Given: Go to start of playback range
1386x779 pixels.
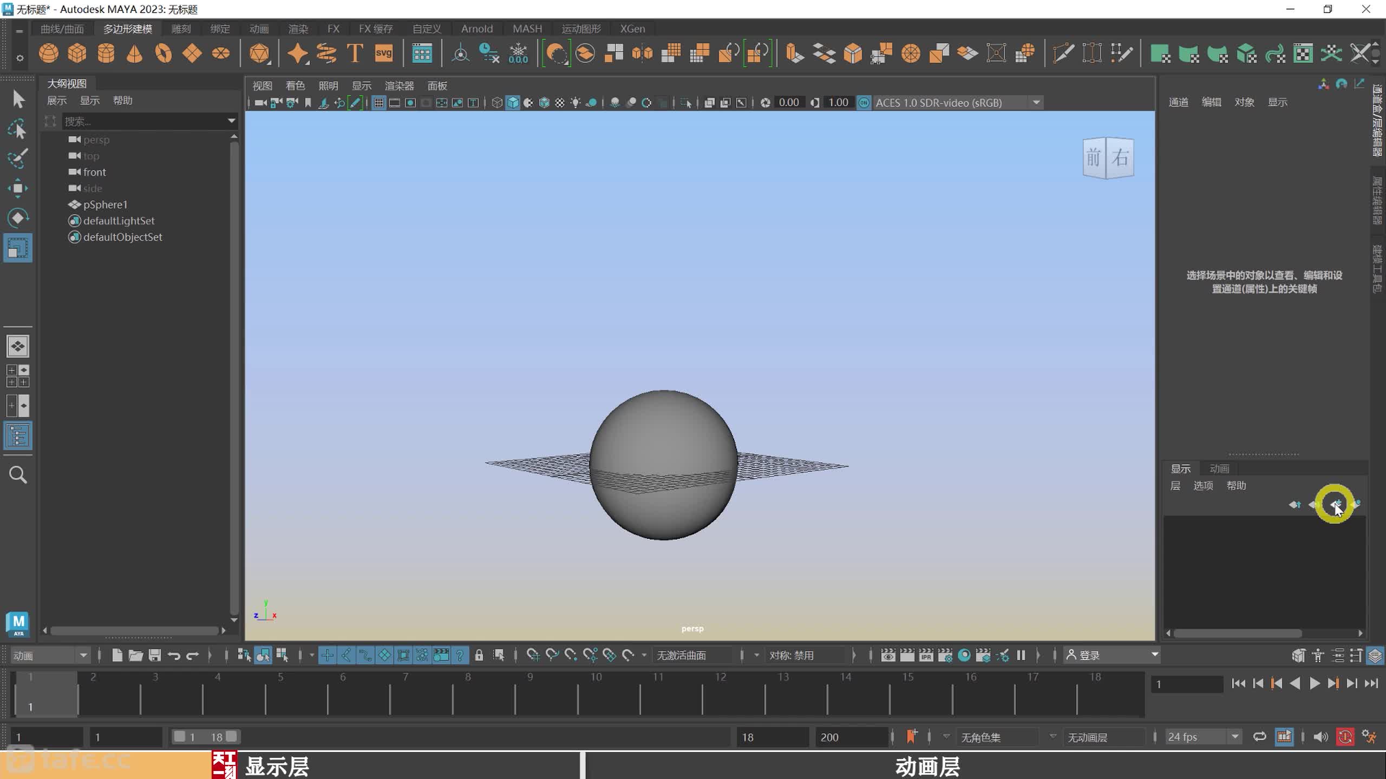Looking at the screenshot, I should point(1238,684).
